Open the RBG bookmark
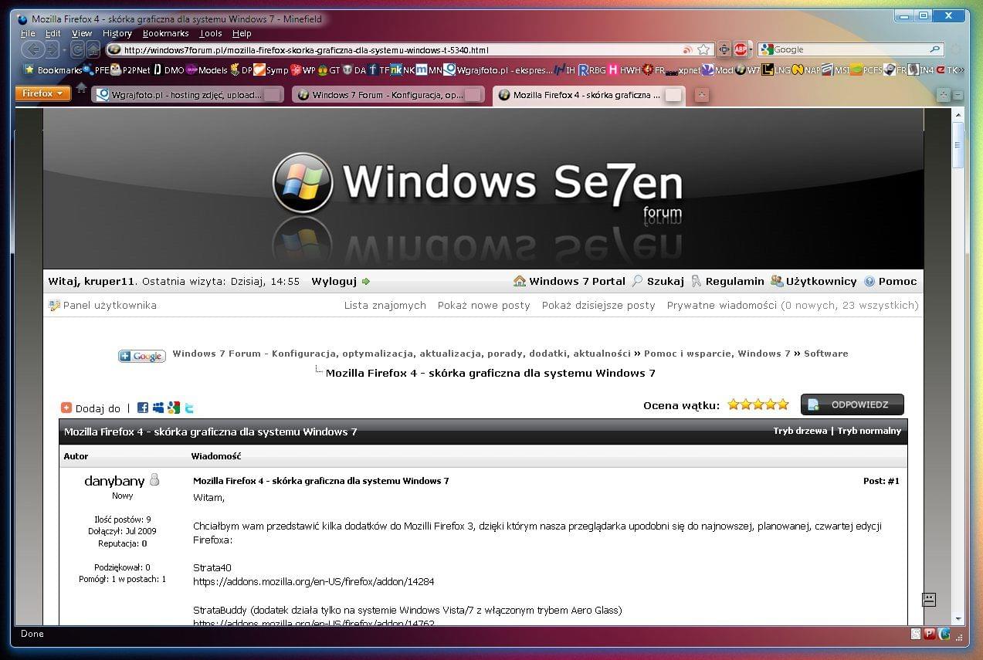The width and height of the screenshot is (983, 660). 592,69
